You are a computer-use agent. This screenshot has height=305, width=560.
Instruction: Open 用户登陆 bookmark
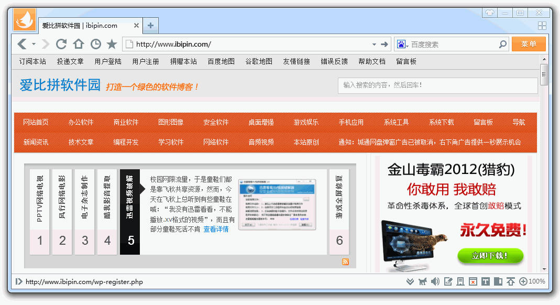click(108, 61)
